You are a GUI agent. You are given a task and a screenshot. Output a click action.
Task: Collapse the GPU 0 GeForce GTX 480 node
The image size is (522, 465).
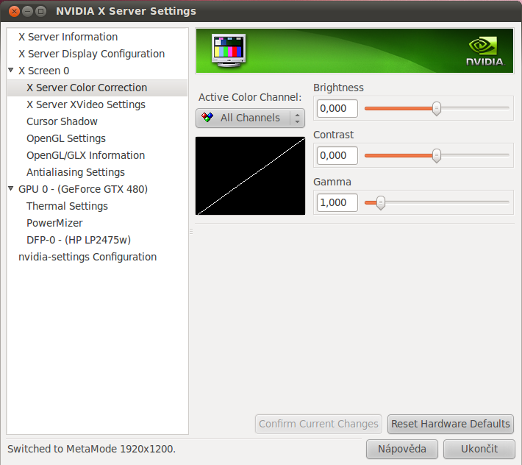coord(11,189)
